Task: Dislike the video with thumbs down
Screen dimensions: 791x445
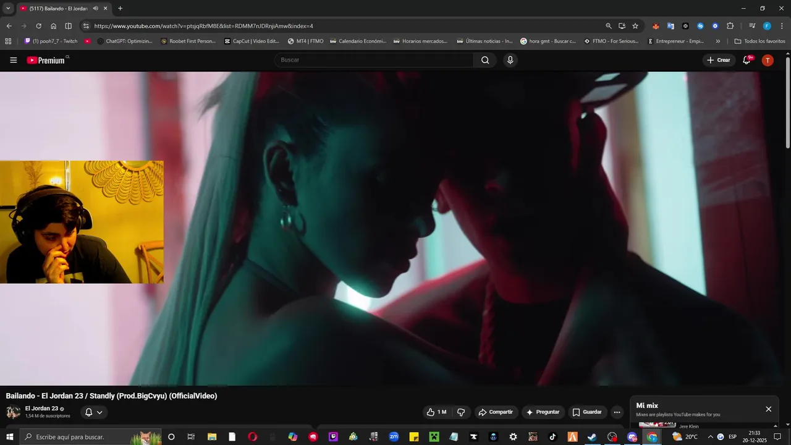Action: click(x=461, y=412)
